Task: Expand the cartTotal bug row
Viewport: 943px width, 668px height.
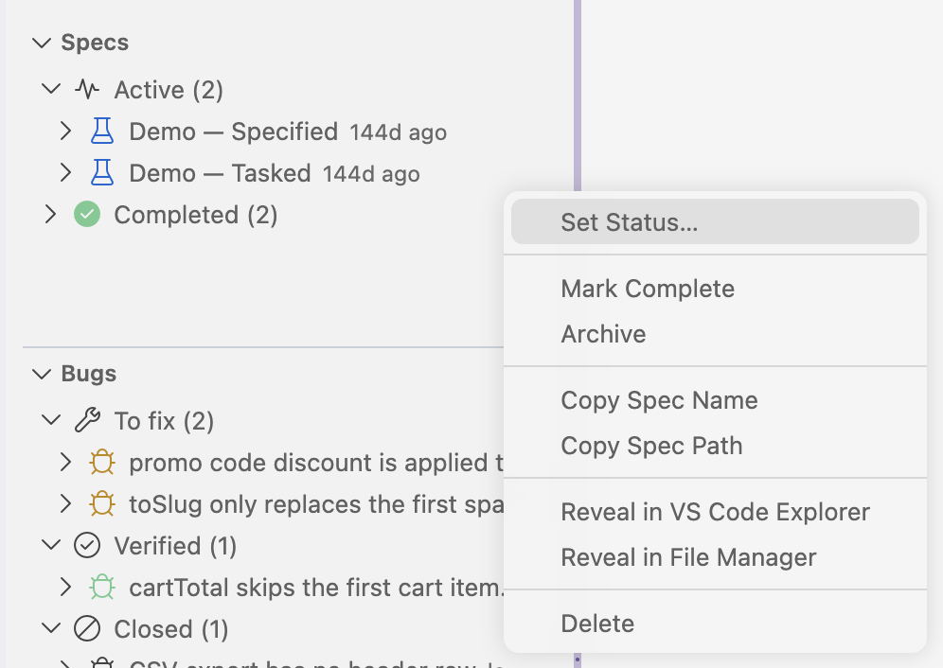Action: [66, 587]
